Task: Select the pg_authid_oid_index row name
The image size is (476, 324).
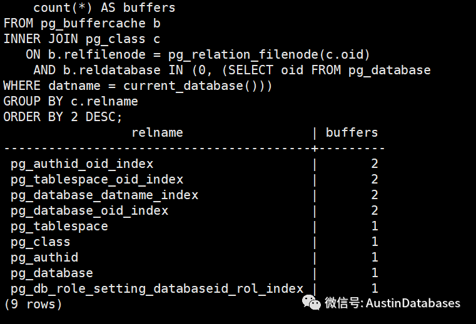Action: click(82, 164)
